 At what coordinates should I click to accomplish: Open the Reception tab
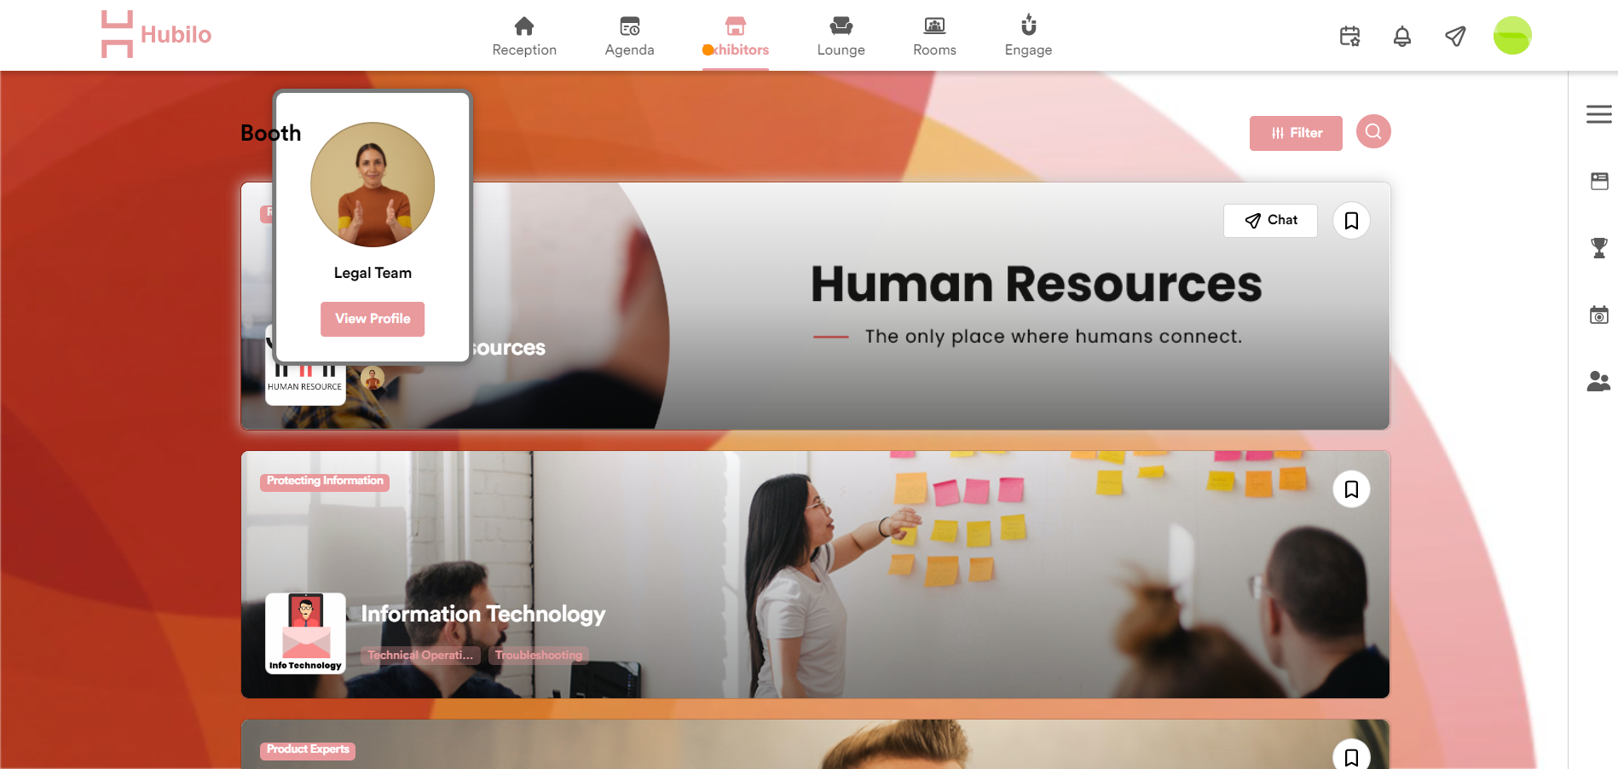[x=524, y=37]
